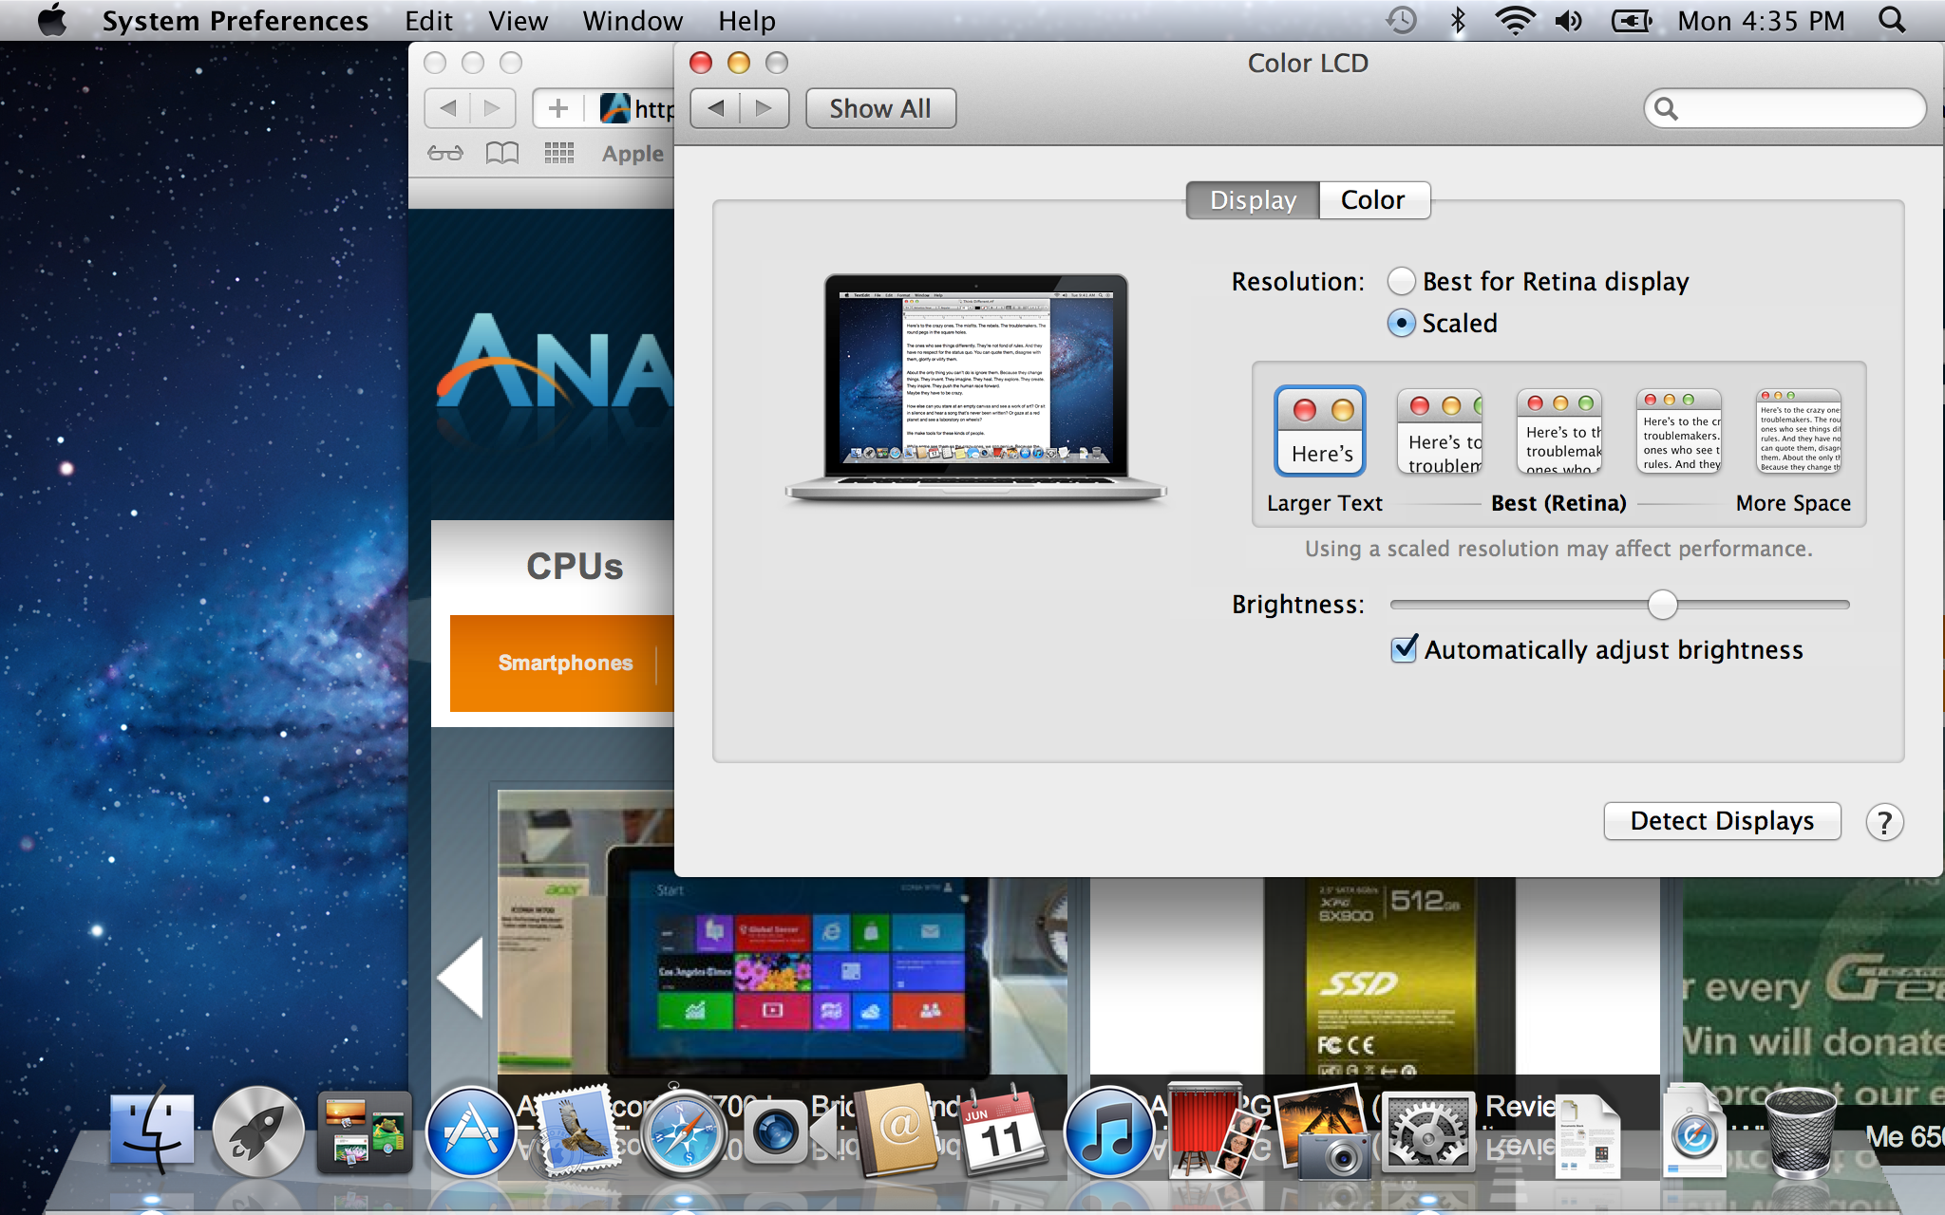Uncheck Automatically adjust brightness

[x=1405, y=649]
